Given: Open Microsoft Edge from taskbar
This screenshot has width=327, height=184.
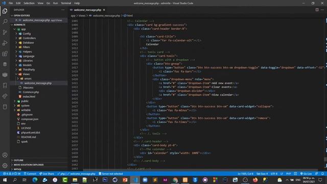Looking at the screenshot, I should (x=35, y=180).
